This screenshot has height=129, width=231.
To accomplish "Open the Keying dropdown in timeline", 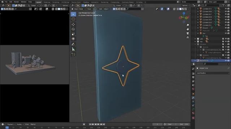I will tap(20, 124).
